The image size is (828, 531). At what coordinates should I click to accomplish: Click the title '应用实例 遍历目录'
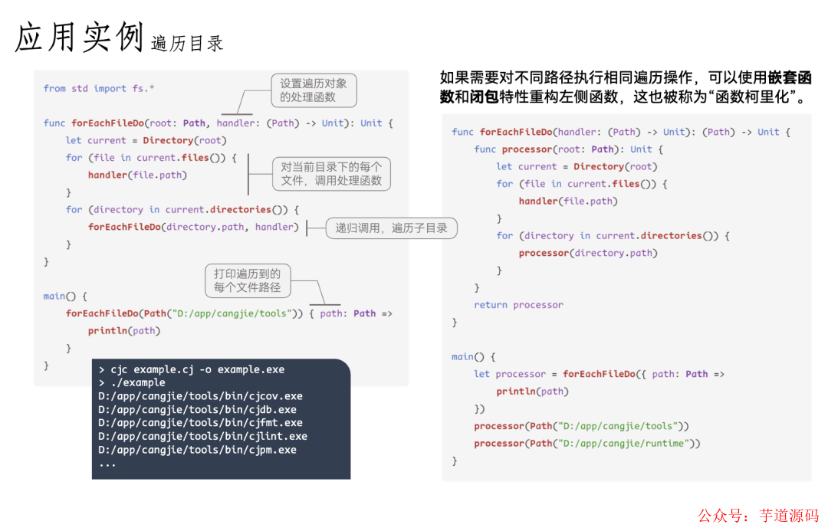point(115,36)
